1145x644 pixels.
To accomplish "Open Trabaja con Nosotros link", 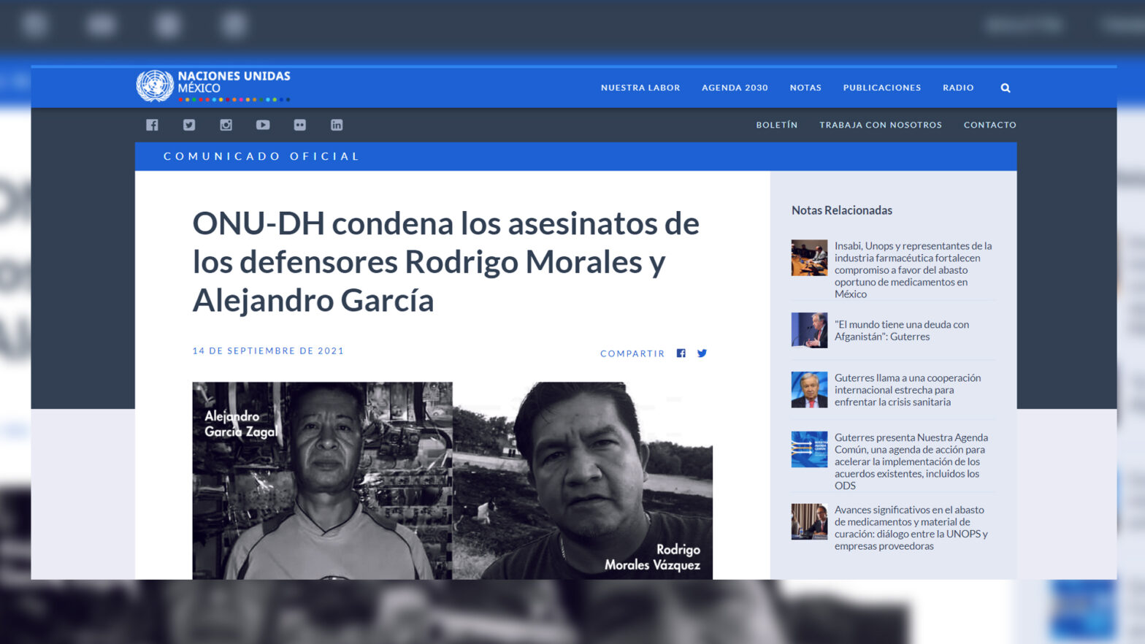I will (x=881, y=125).
